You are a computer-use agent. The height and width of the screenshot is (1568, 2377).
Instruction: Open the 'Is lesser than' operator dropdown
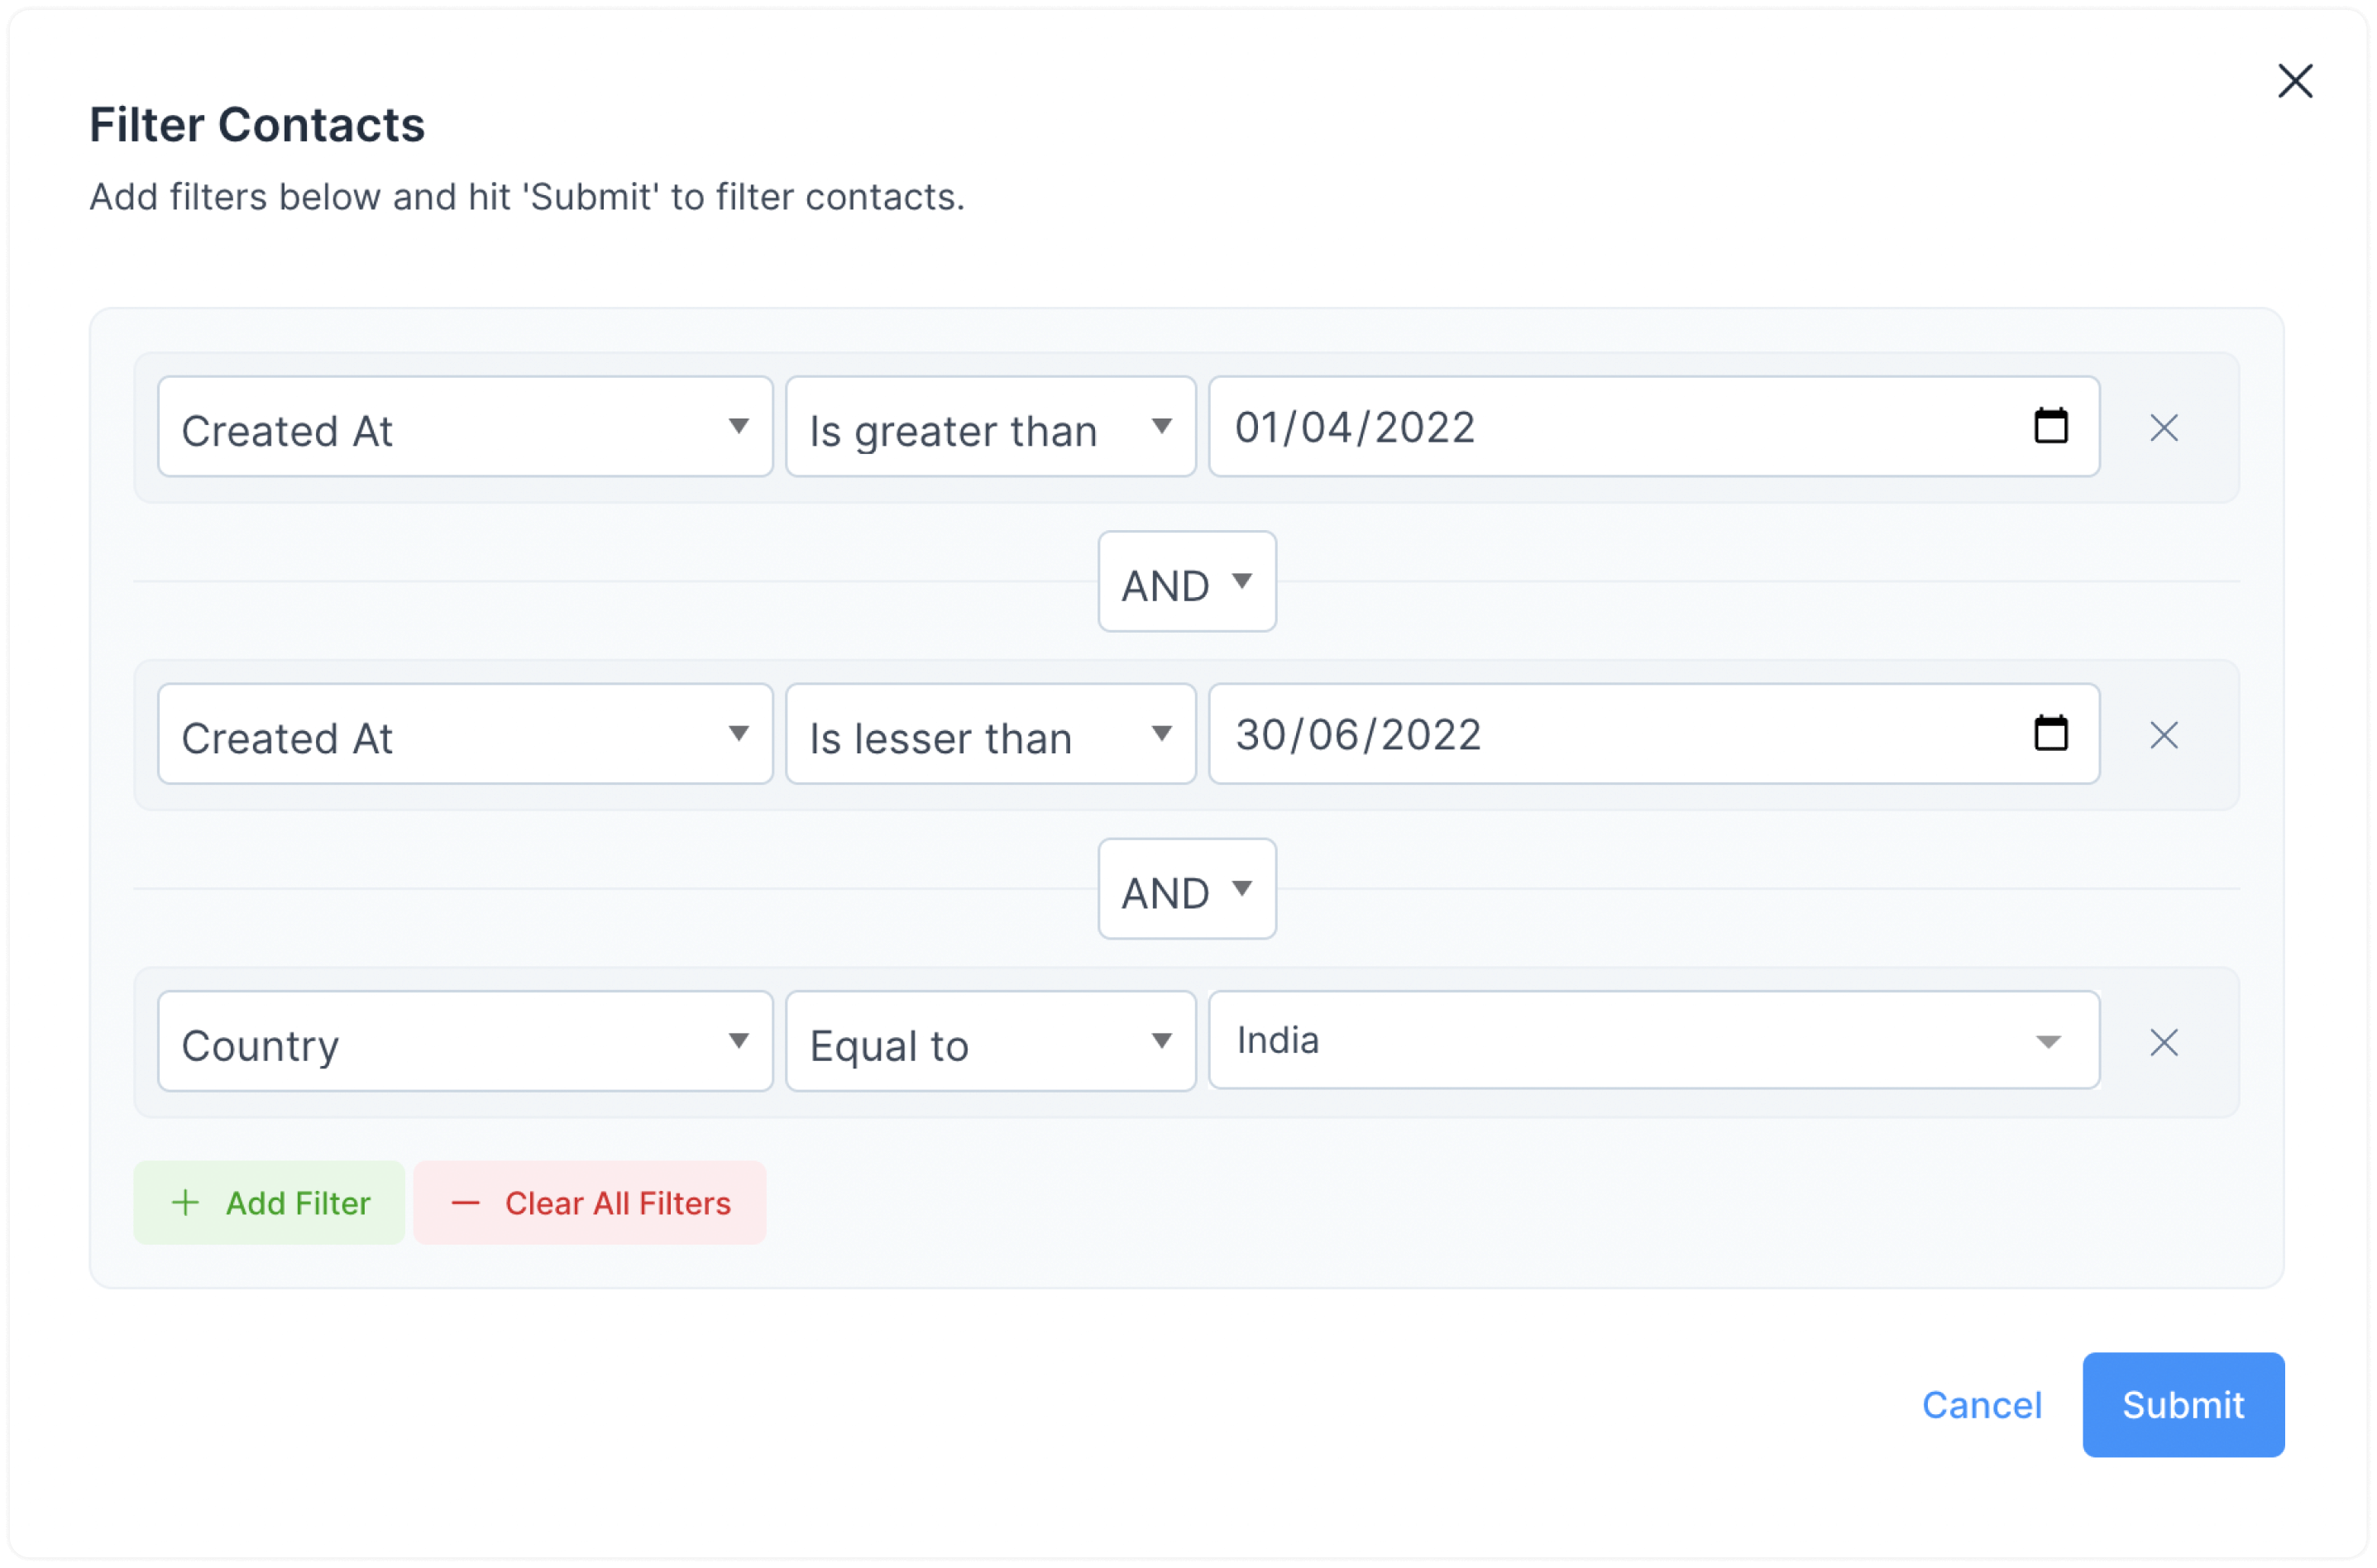click(x=991, y=734)
